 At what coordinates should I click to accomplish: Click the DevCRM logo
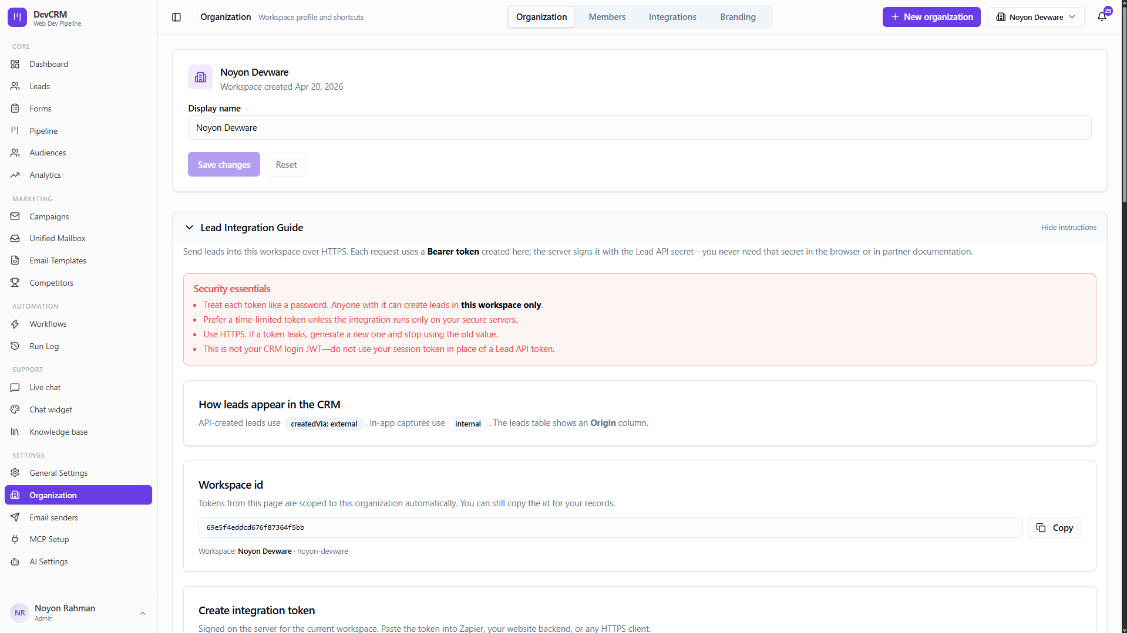coord(17,17)
